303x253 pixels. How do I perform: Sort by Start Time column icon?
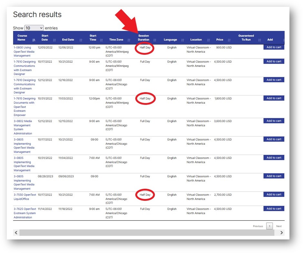coord(101,40)
